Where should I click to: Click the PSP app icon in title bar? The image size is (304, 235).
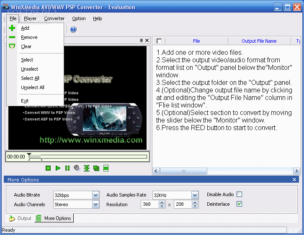tap(6, 7)
